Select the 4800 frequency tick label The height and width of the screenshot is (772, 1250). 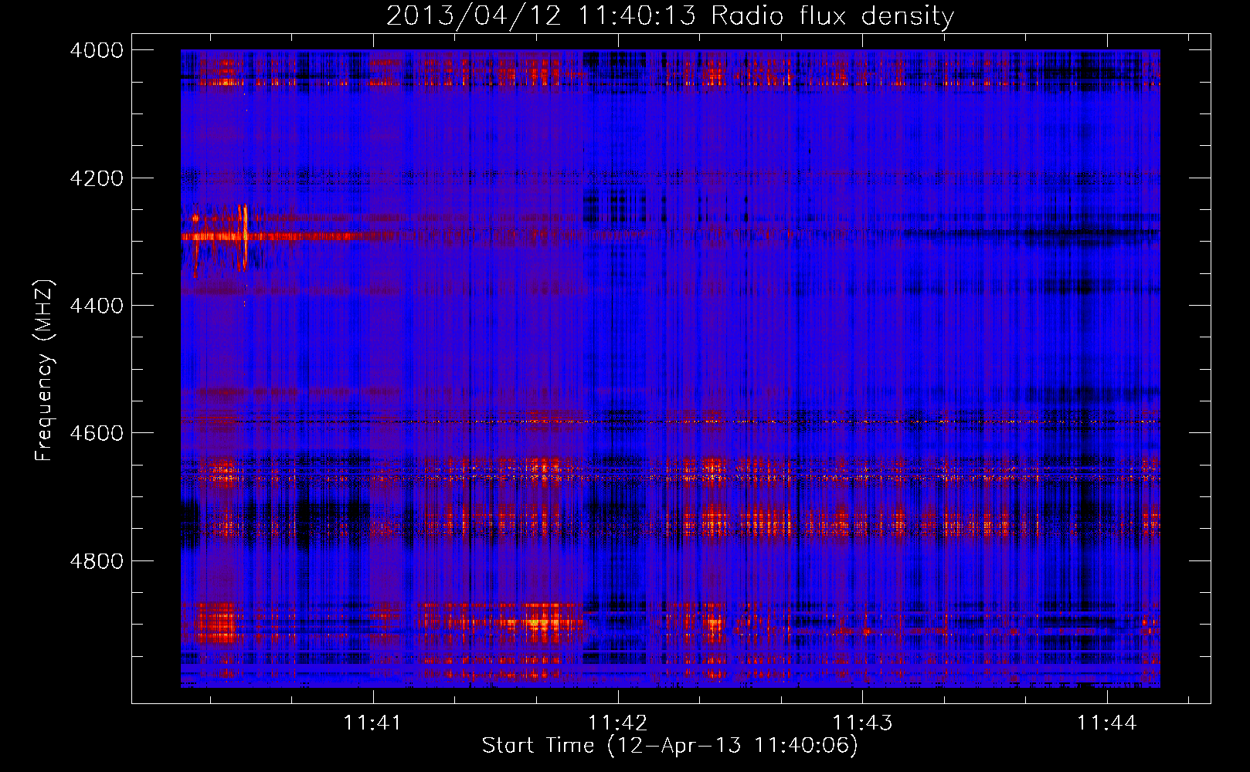(x=97, y=561)
